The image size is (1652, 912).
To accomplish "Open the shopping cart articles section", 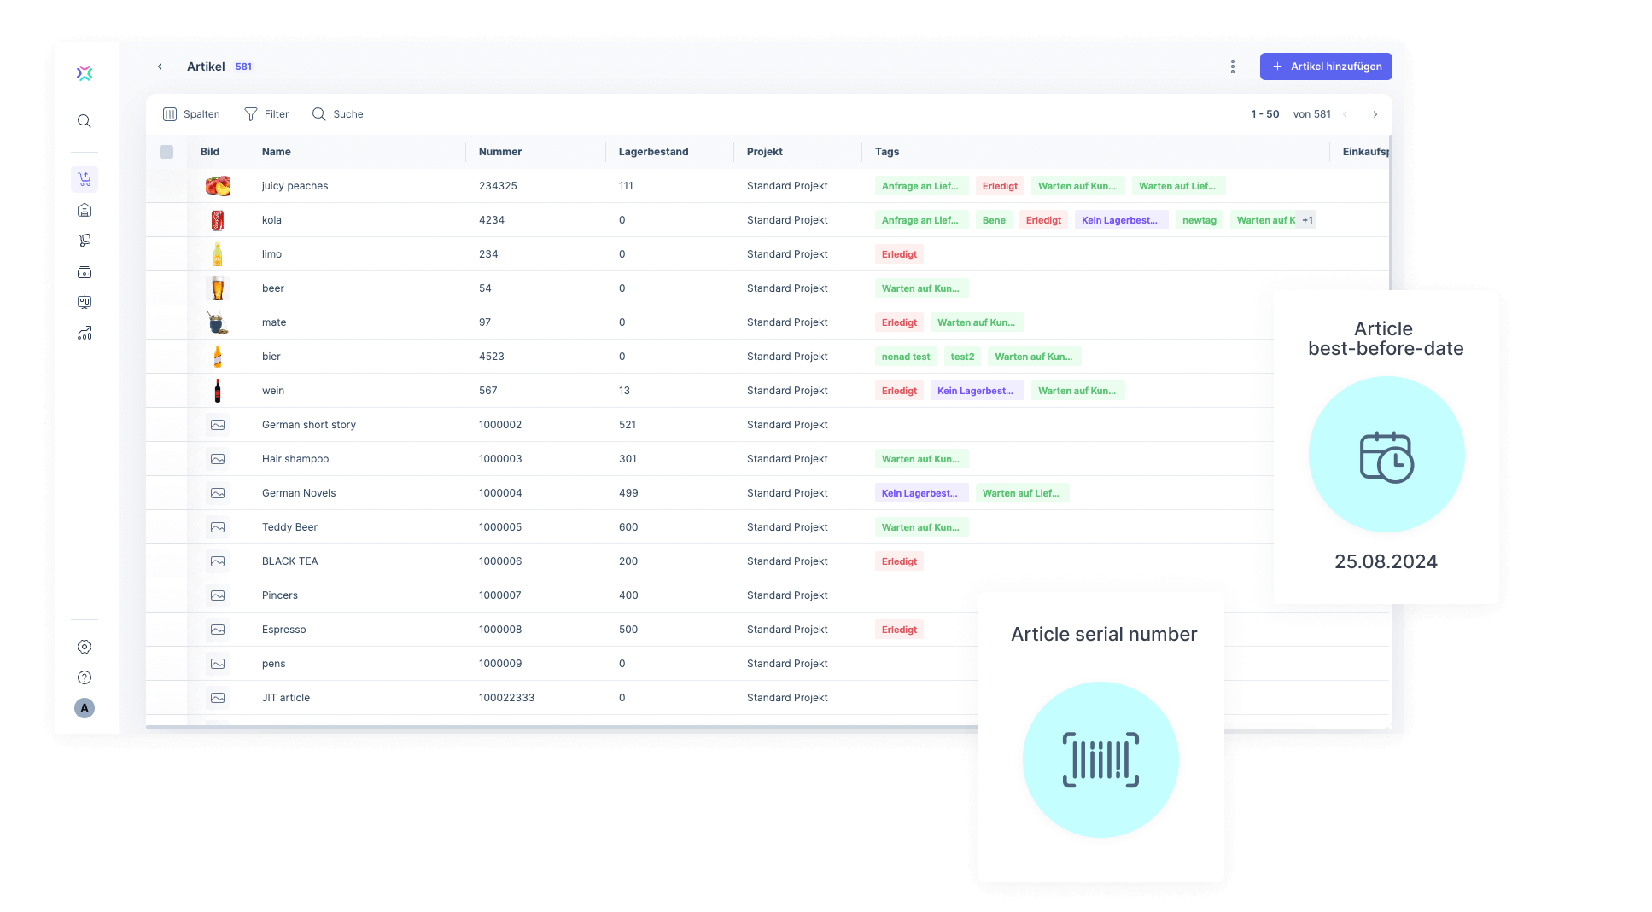I will point(85,179).
